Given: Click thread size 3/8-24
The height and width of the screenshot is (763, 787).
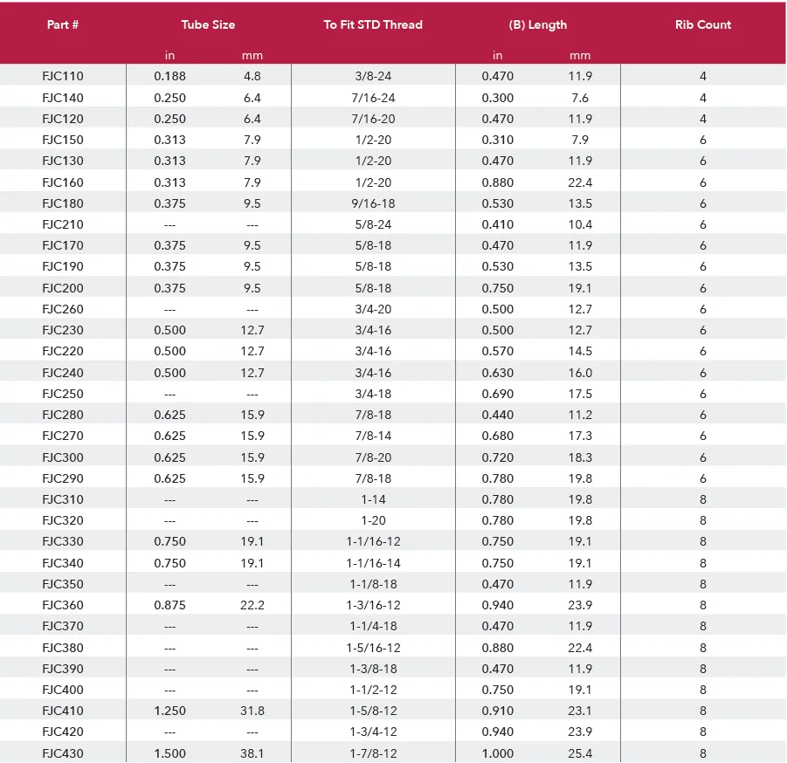Looking at the screenshot, I should (373, 76).
